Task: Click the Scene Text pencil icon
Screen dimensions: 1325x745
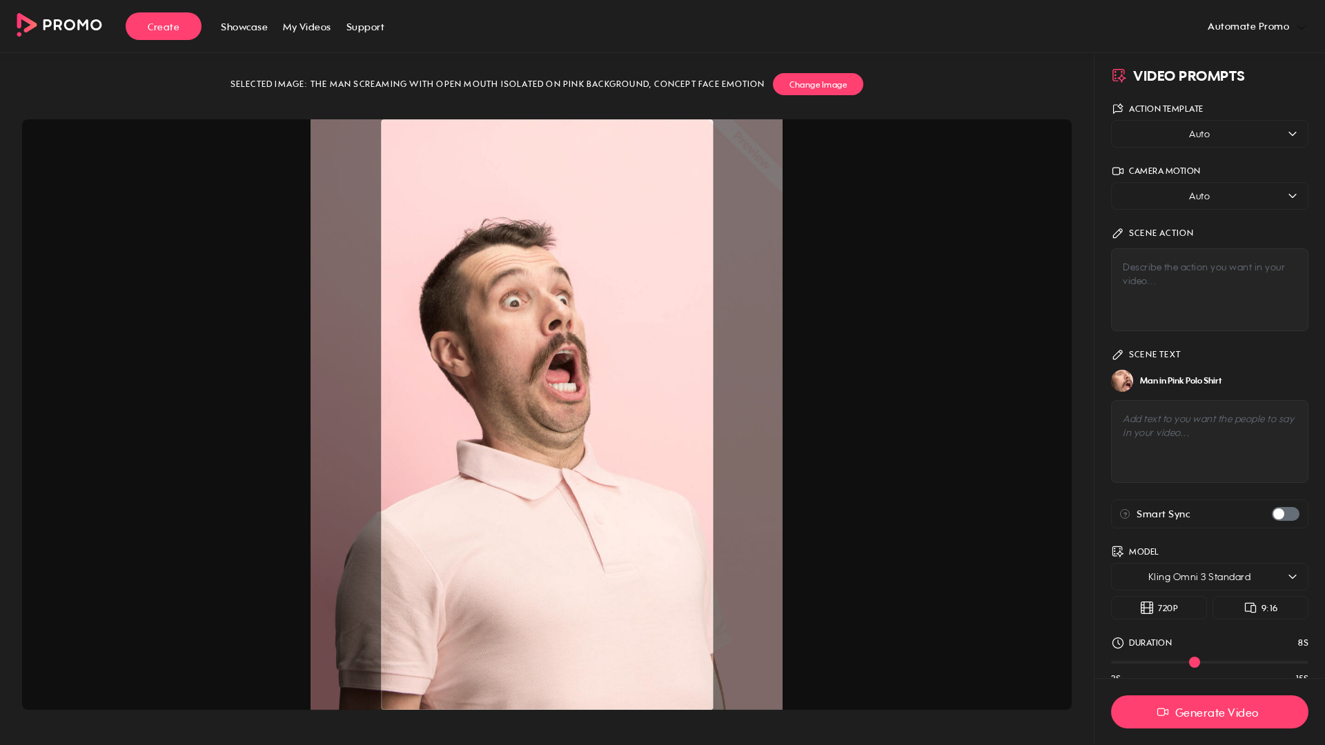Action: pyautogui.click(x=1118, y=355)
